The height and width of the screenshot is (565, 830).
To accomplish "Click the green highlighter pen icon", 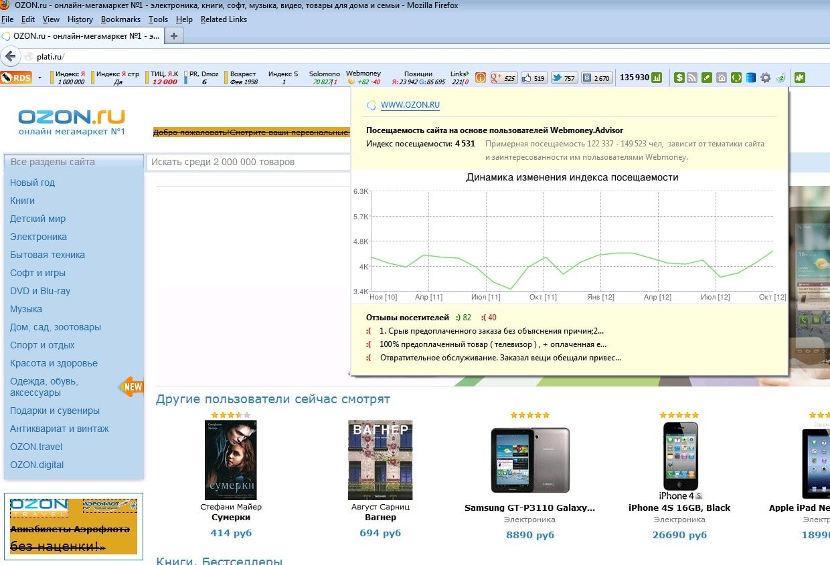I will 707,78.
